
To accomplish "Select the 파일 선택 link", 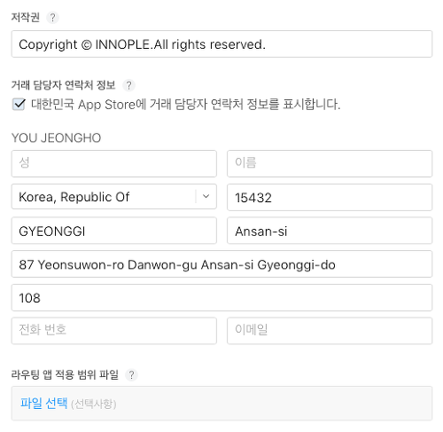I will [x=44, y=403].
